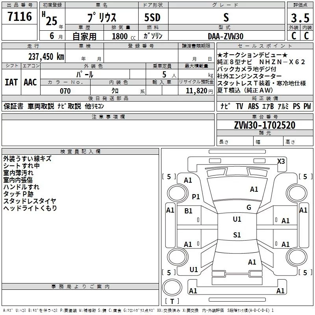Viewport: 315px width, 315px height.
Task: Select the model code DAA-ZVW30
Action: click(226, 36)
